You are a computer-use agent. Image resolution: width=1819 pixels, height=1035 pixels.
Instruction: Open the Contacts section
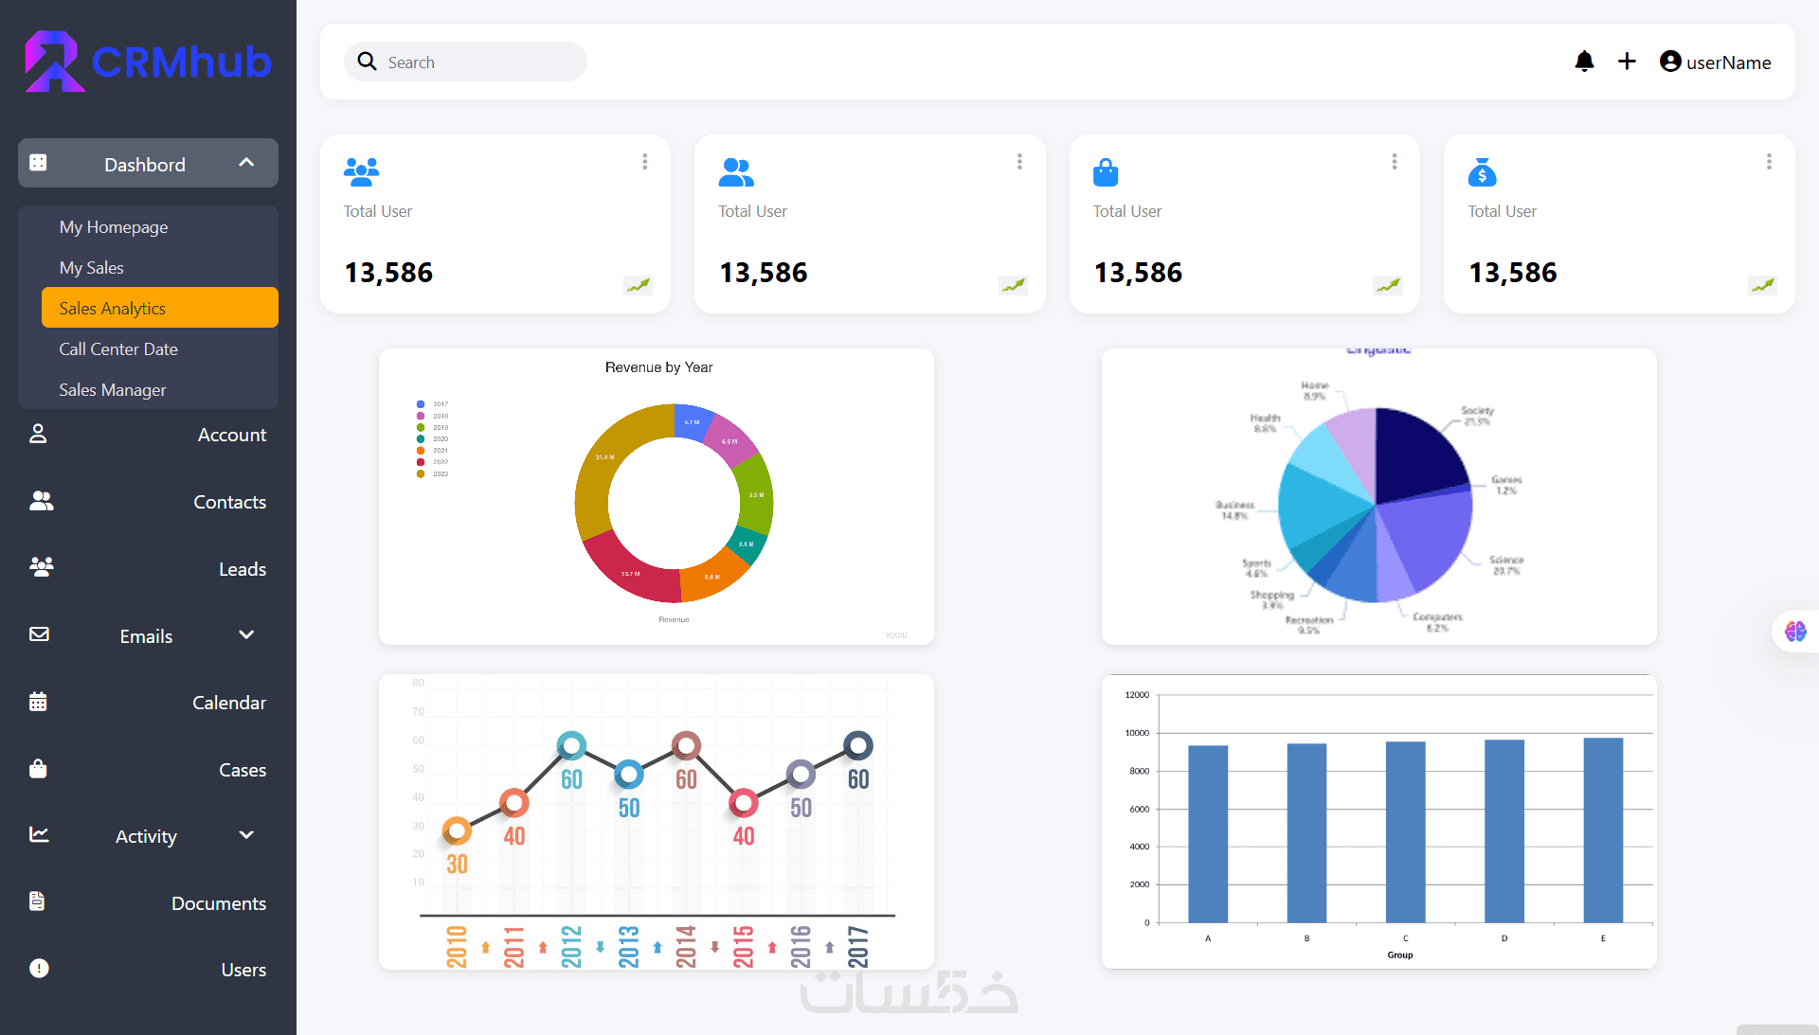(x=229, y=502)
